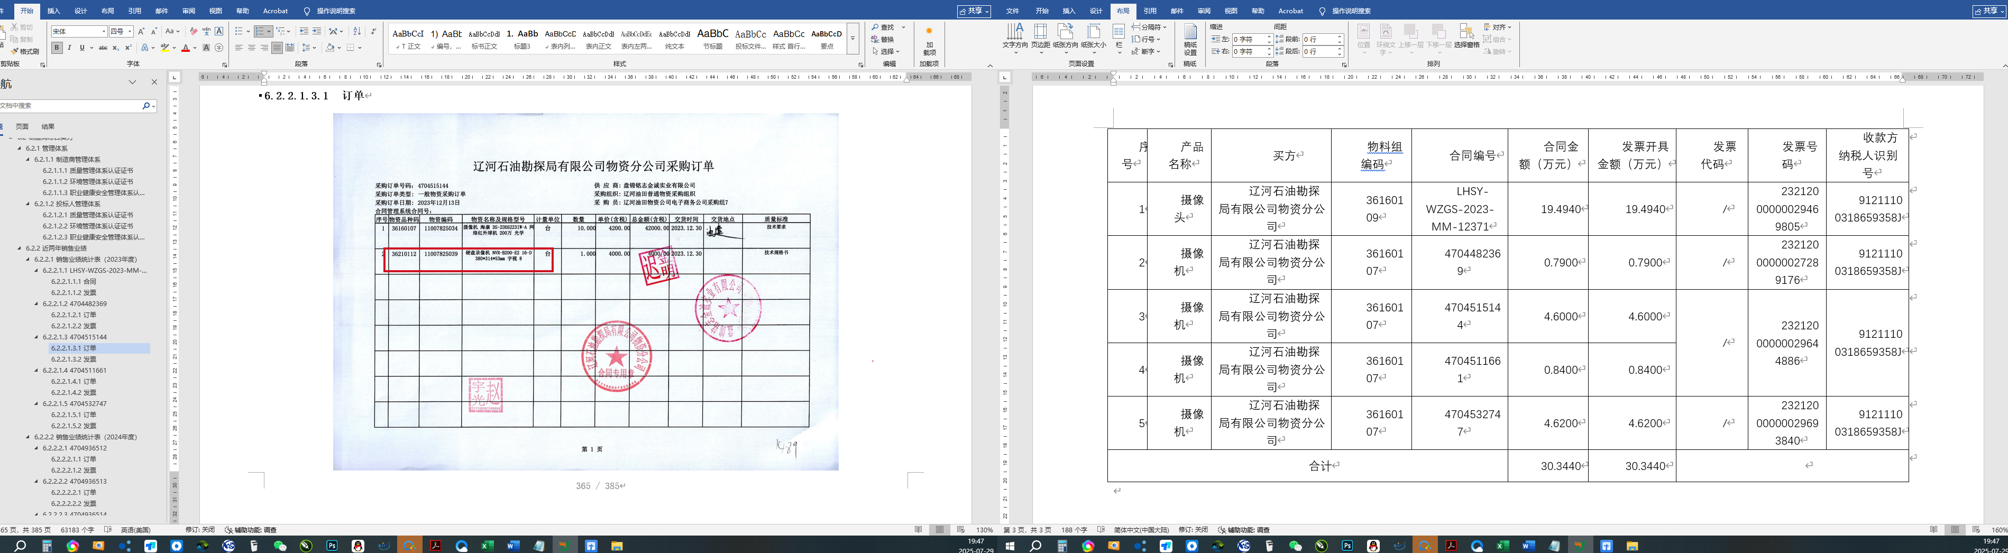Toggle Italic formatting in left window
The height and width of the screenshot is (553, 2008).
[x=69, y=48]
